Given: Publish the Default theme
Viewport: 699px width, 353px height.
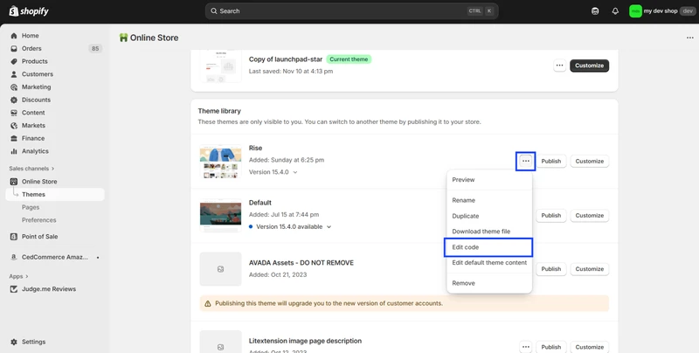Looking at the screenshot, I should point(551,216).
